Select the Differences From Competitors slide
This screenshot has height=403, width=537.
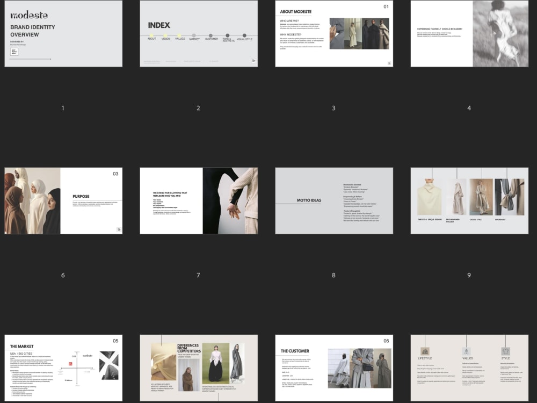point(199,368)
